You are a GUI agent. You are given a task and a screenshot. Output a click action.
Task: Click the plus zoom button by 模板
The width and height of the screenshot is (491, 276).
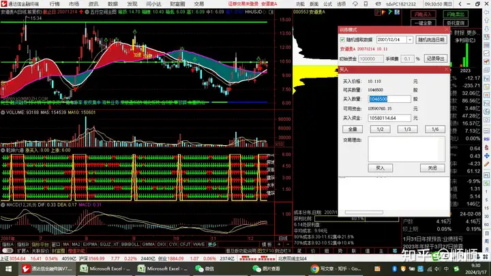[279, 245]
